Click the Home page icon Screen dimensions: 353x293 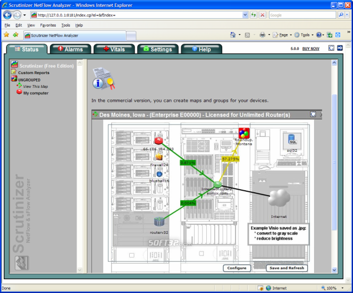click(x=233, y=35)
